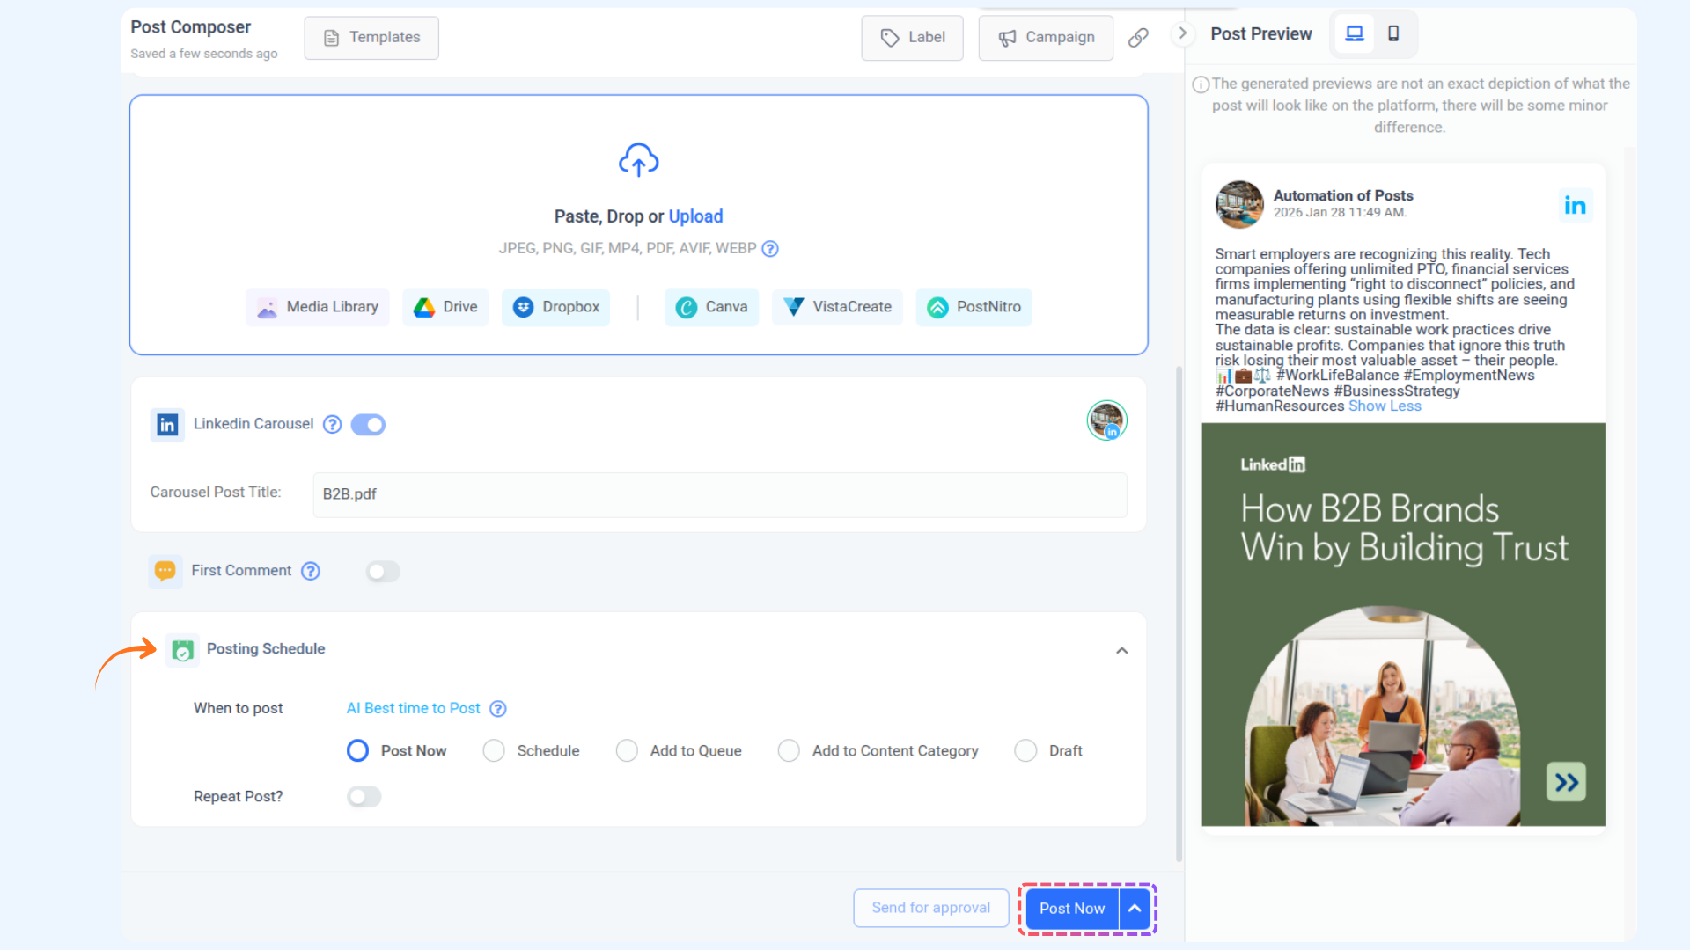1690x950 pixels.
Task: Turn on Repeat Post toggle
Action: coord(364,797)
